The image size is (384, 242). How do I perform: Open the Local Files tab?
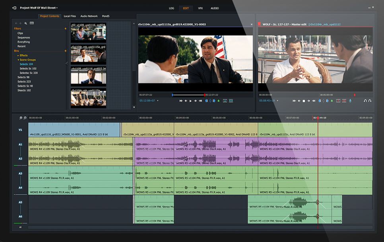[70, 16]
